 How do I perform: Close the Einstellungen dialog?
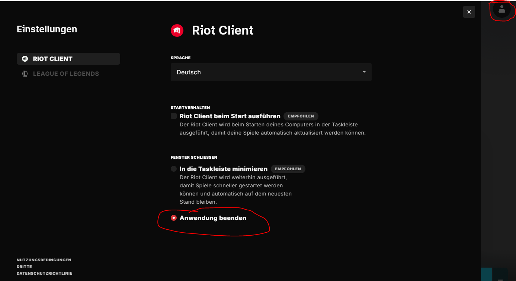click(x=469, y=12)
